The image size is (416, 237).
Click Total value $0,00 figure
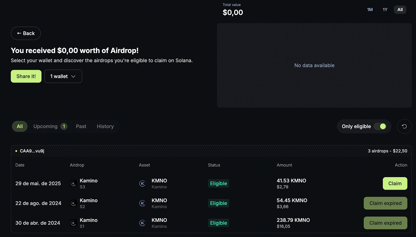click(x=233, y=12)
